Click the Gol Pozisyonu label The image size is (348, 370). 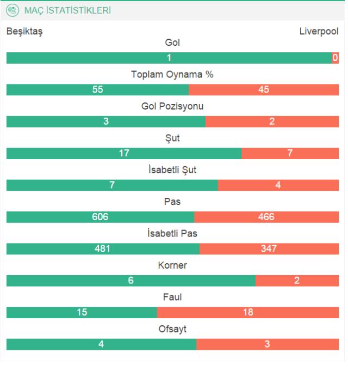[172, 106]
